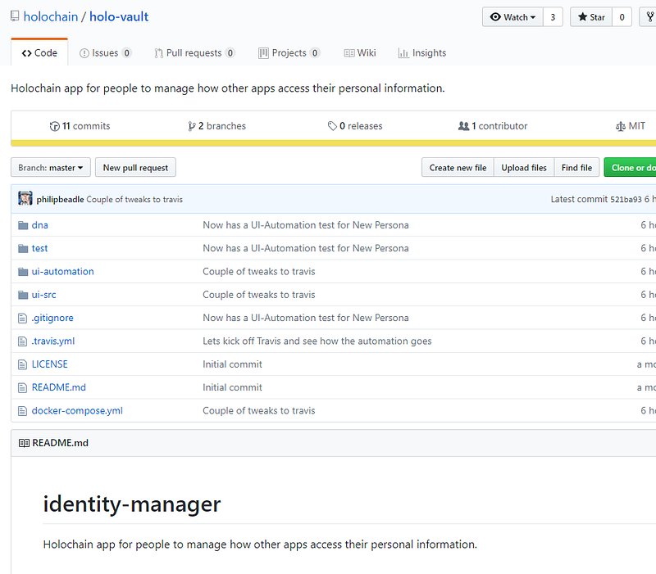656x574 pixels.
Task: Open the Pull requests tab
Action: point(194,53)
